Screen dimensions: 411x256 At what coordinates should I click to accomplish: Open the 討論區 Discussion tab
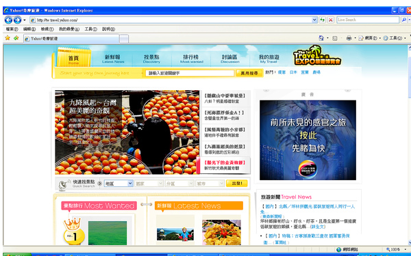[x=230, y=59]
